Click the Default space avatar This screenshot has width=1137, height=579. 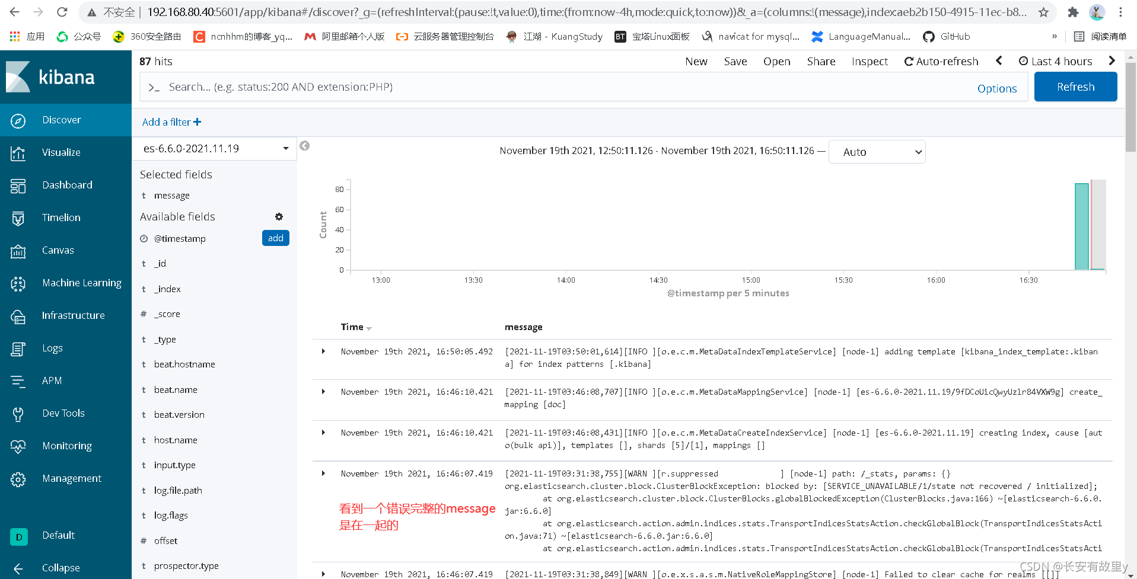[19, 536]
